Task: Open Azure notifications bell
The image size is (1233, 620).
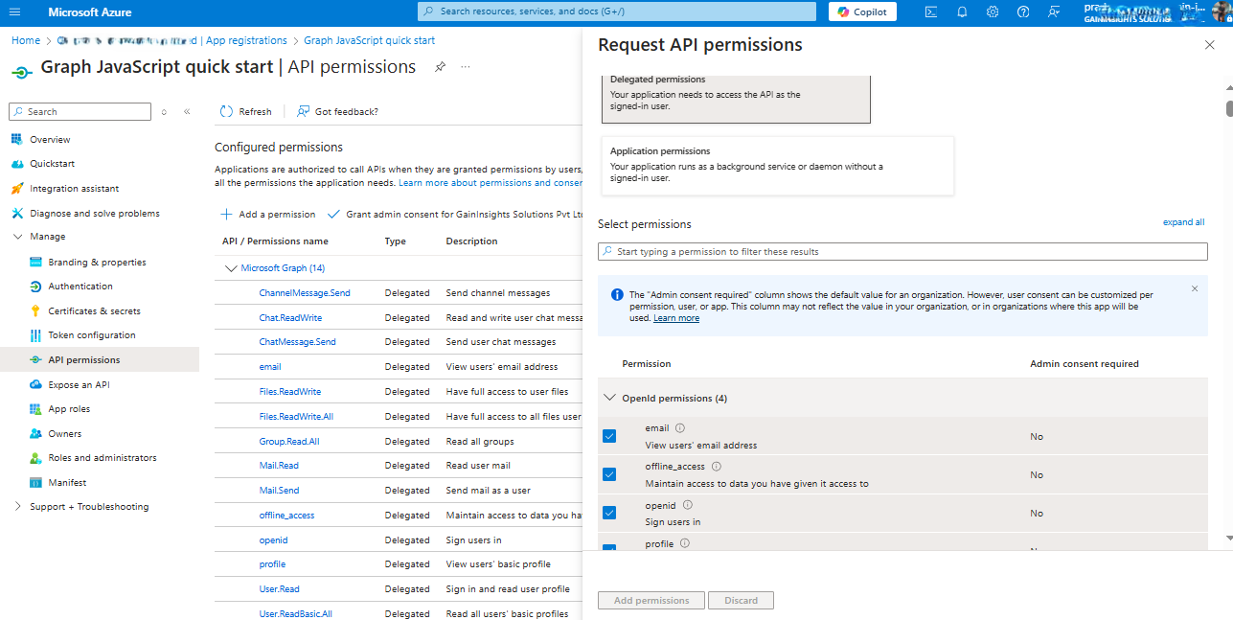Action: click(x=961, y=11)
